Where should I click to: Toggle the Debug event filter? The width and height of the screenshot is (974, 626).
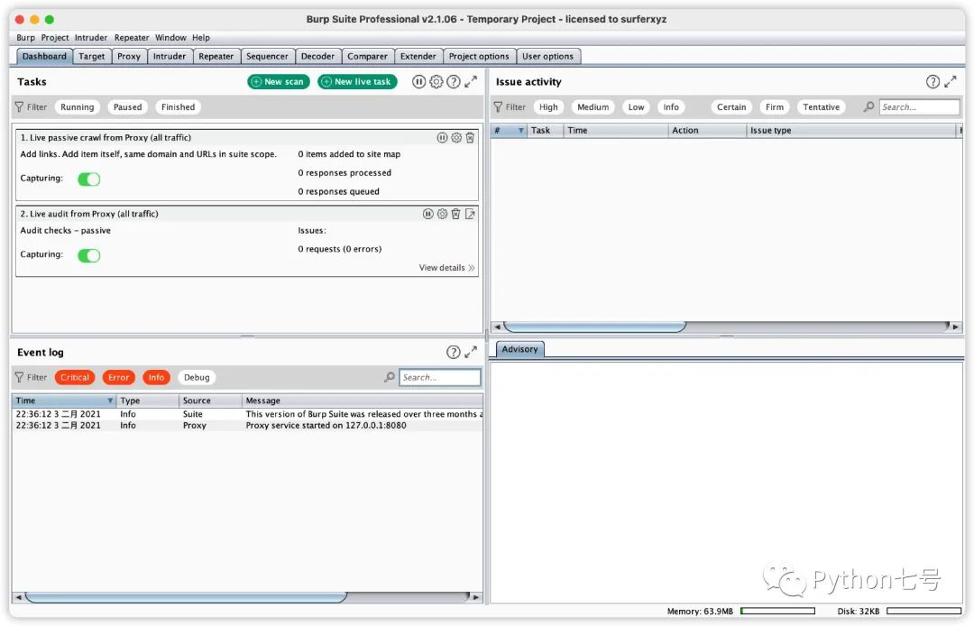197,377
